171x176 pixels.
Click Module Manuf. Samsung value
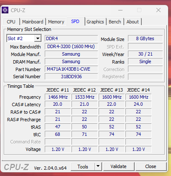71,54
